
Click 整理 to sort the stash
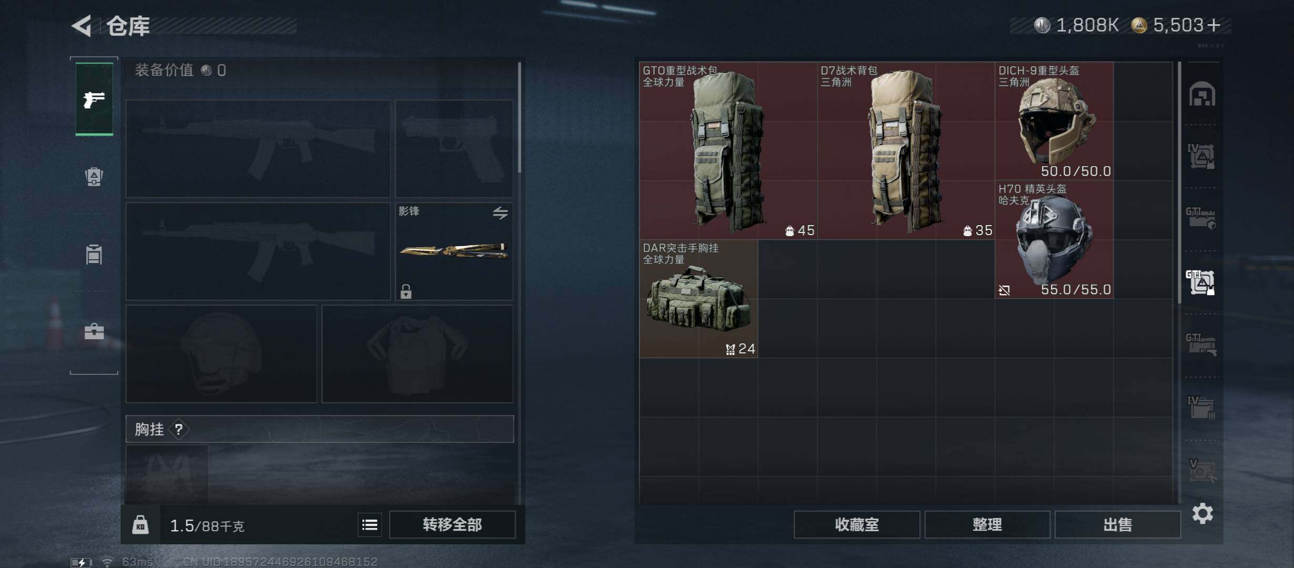coord(987,524)
